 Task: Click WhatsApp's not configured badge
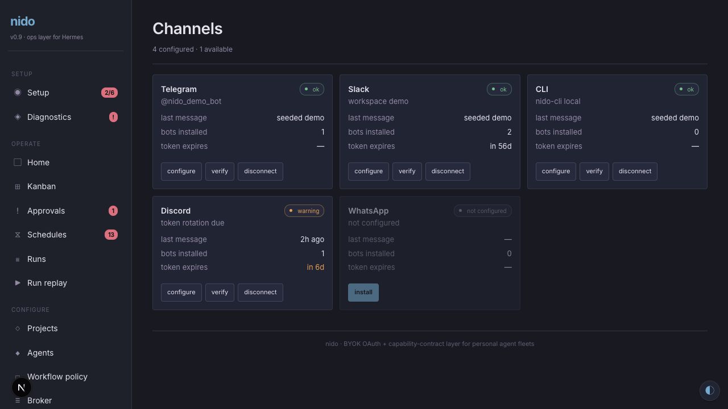coord(483,211)
